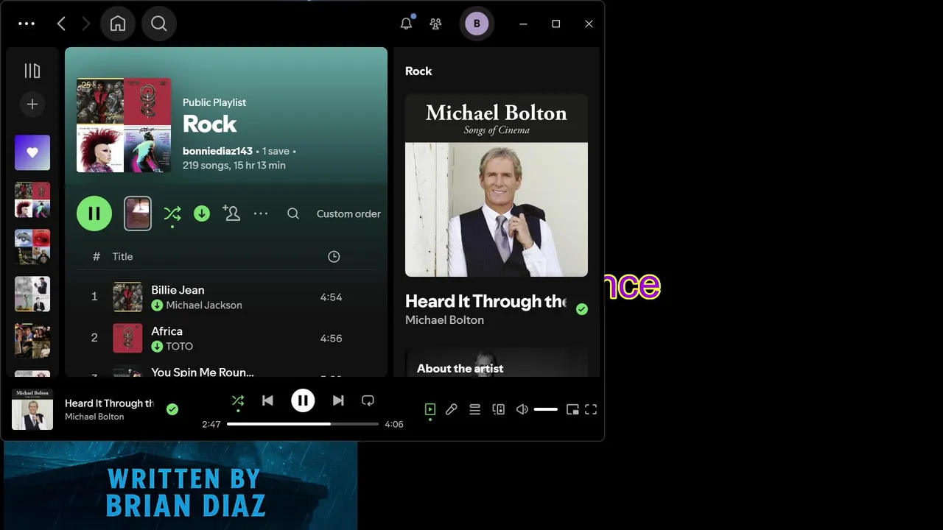Go back with the left arrow

tap(61, 24)
